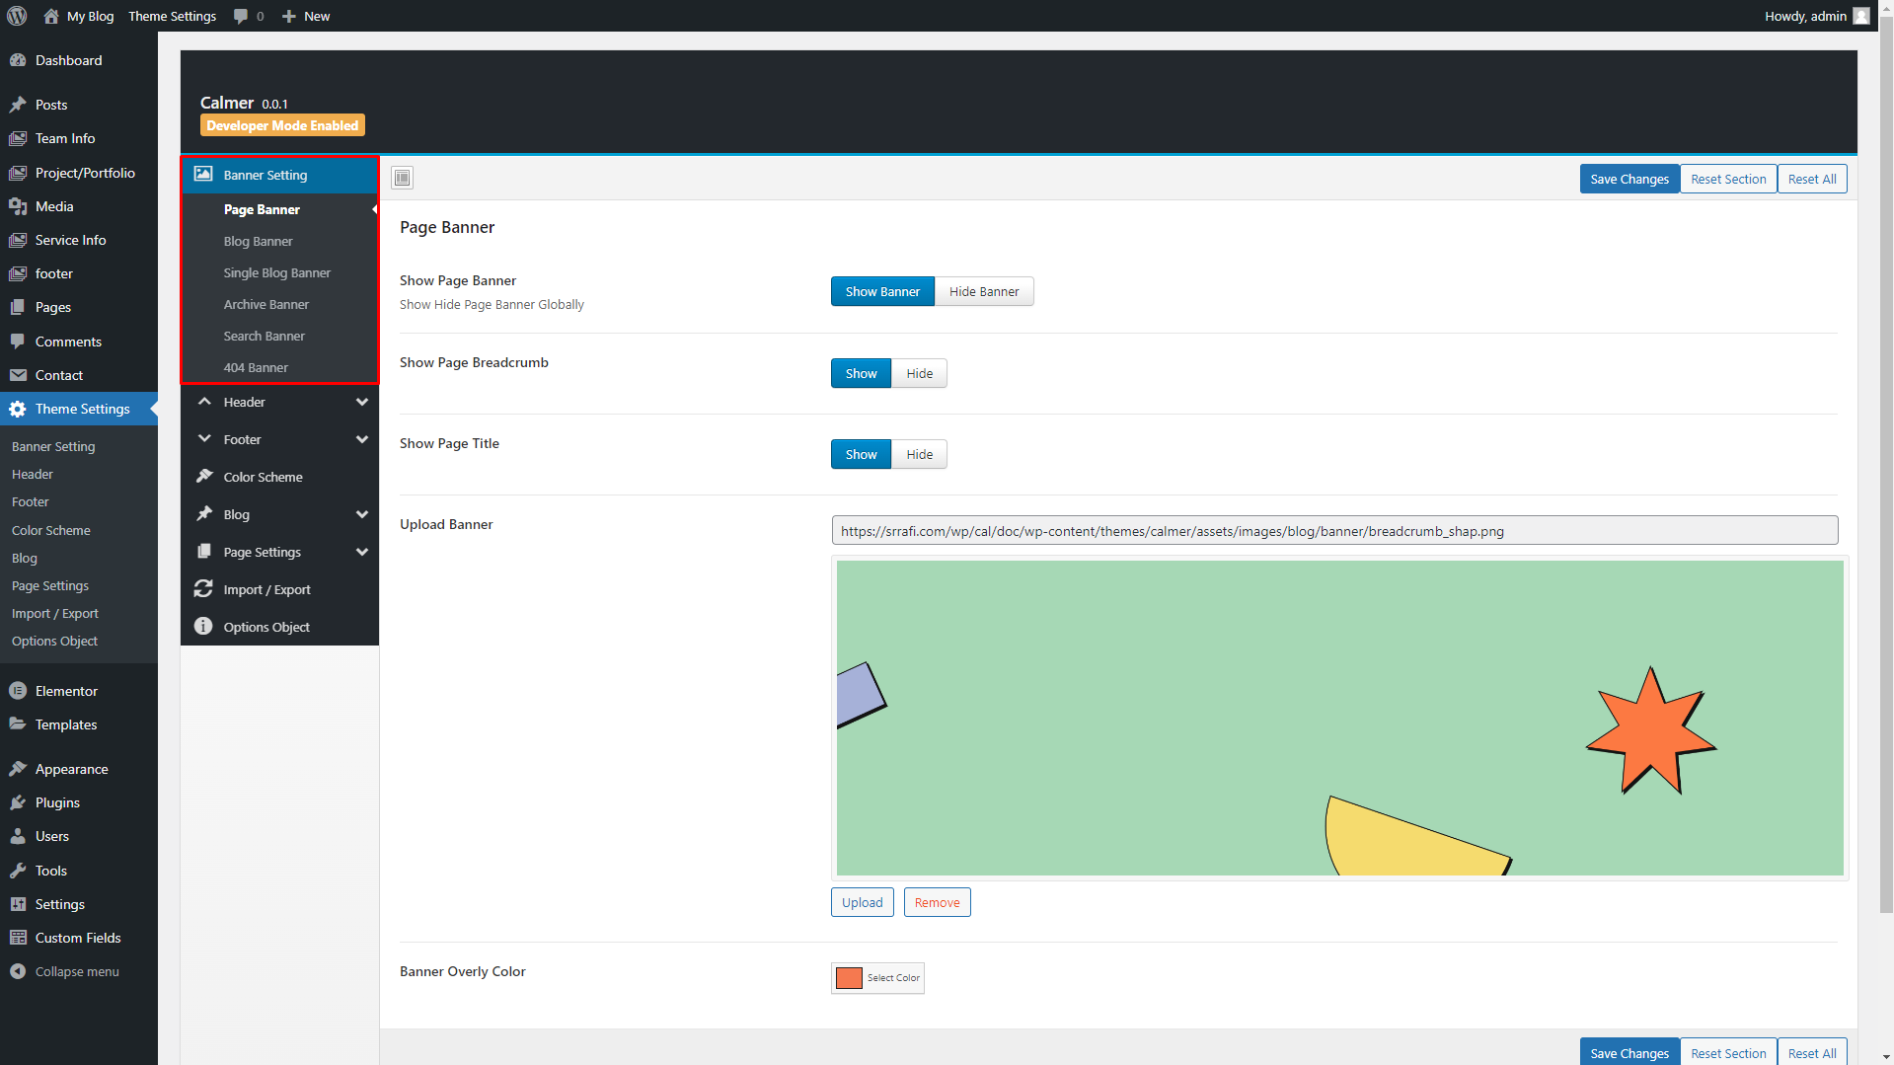Expand the Blog section chevron

362,514
